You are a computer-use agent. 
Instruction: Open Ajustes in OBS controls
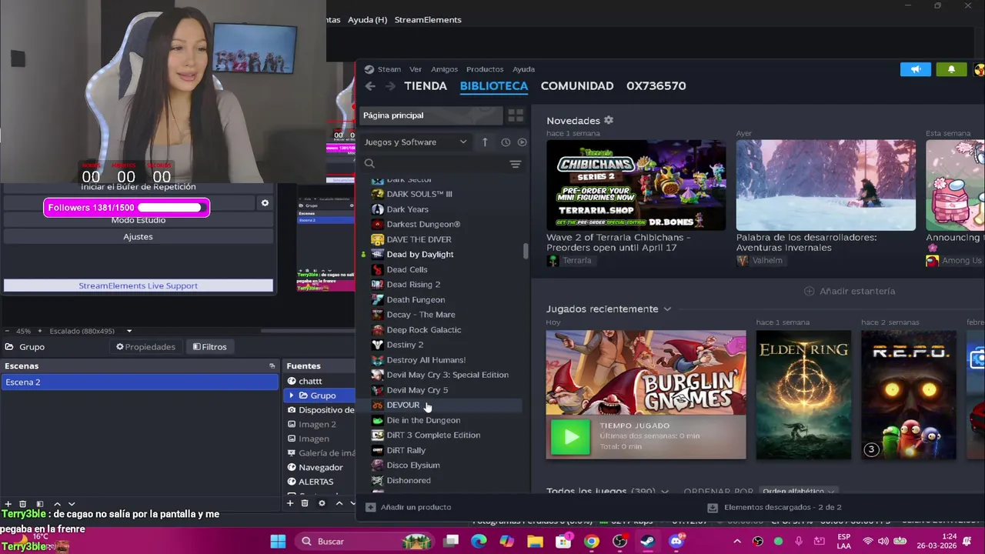point(139,237)
